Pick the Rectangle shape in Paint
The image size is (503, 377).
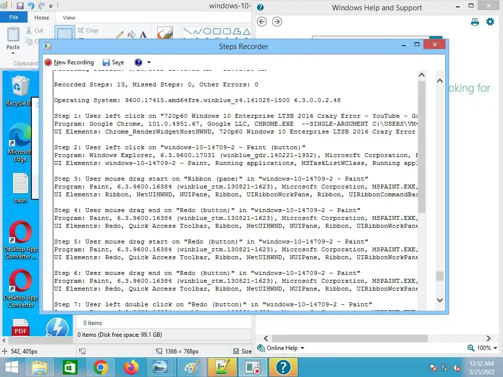[217, 31]
